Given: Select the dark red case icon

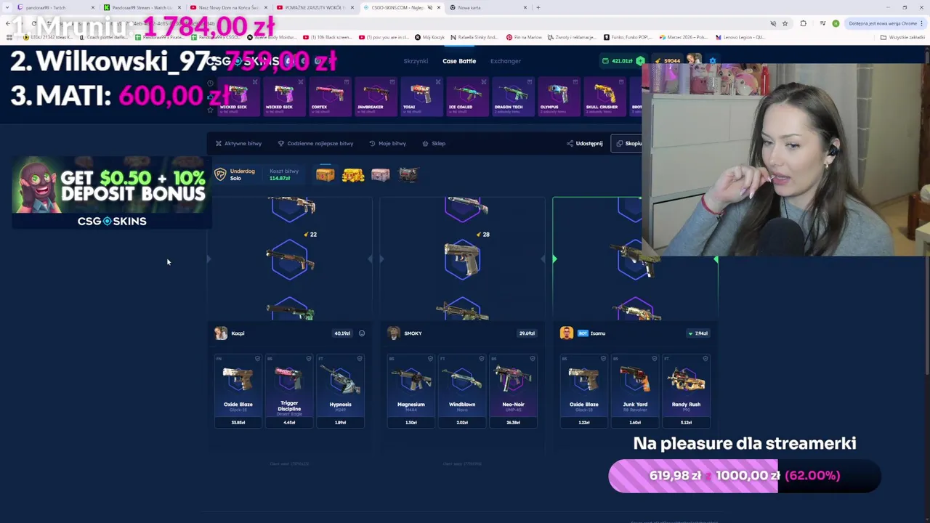Looking at the screenshot, I should coord(408,174).
